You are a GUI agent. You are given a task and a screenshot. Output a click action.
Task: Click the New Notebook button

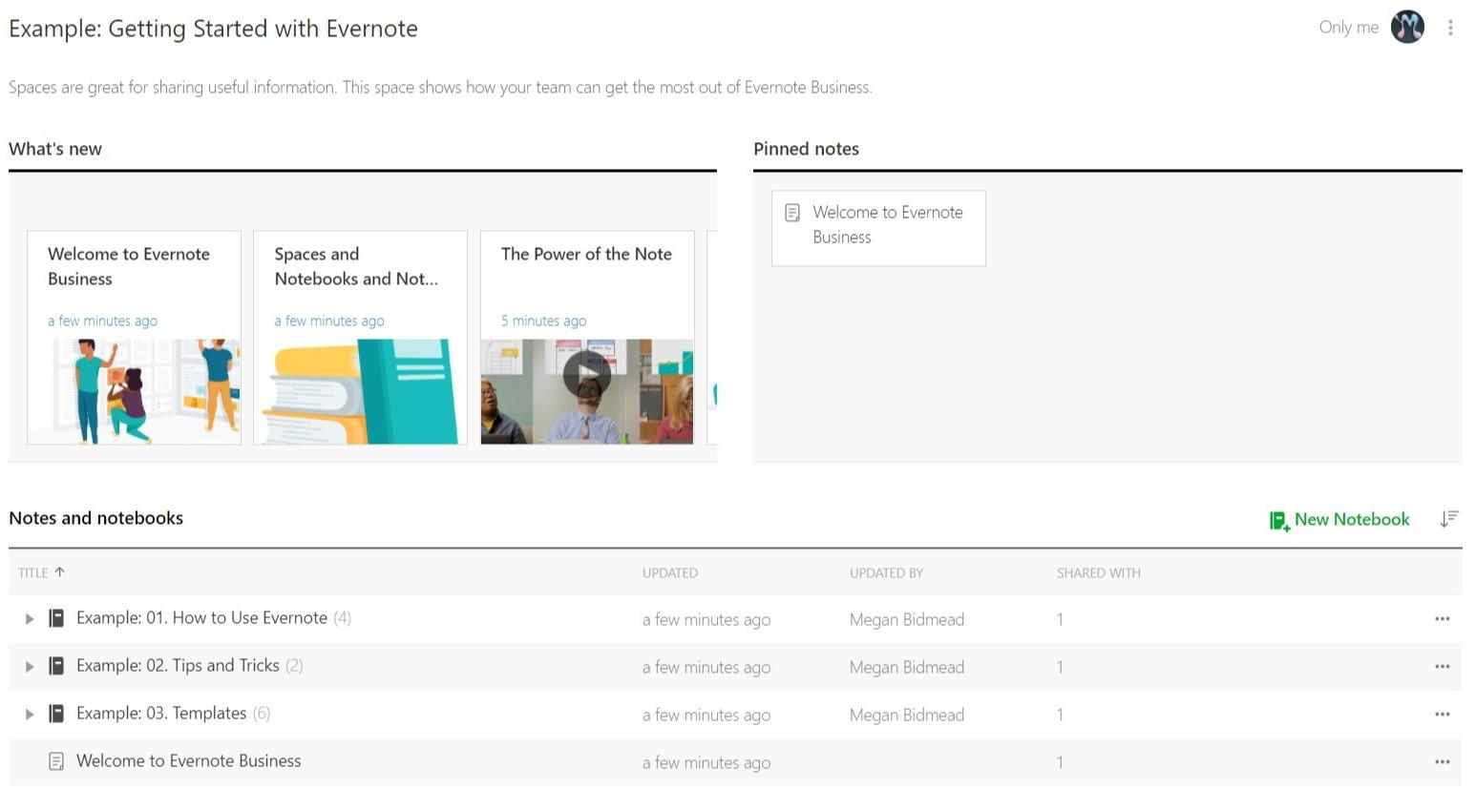pos(1339,520)
